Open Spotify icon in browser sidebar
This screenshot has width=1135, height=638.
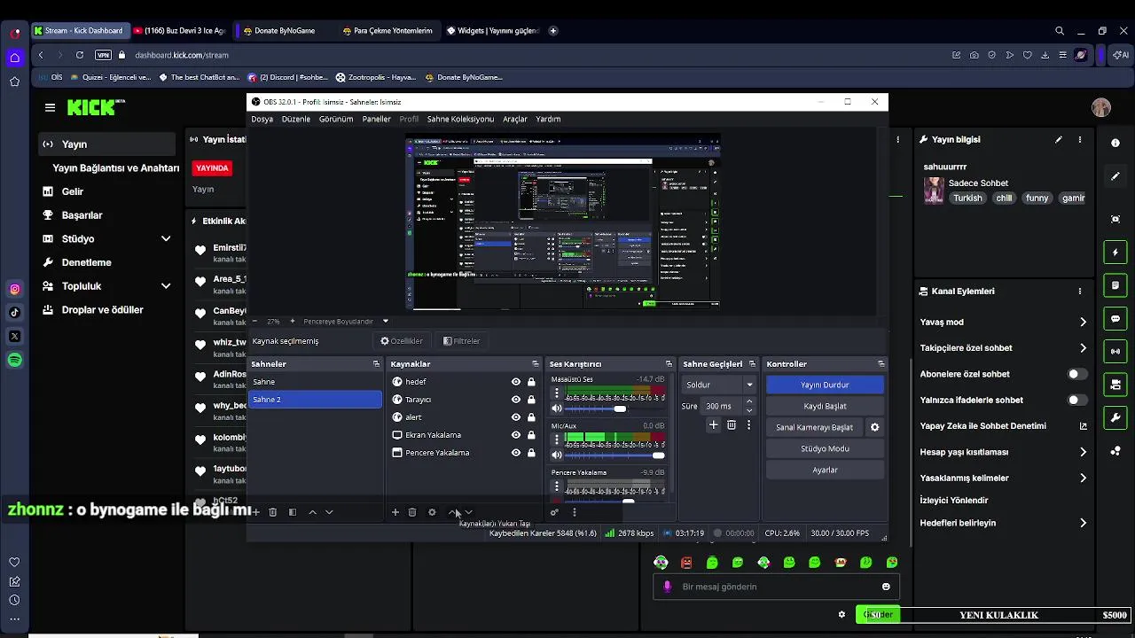(x=15, y=360)
